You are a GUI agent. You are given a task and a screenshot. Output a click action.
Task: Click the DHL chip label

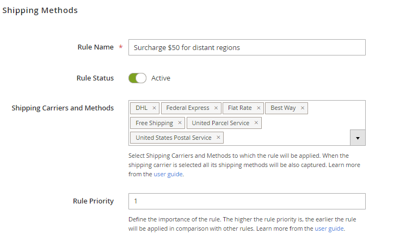[x=142, y=108]
